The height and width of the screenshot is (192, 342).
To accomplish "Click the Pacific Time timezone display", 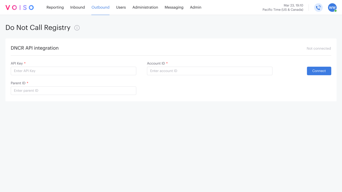I will pos(283,10).
